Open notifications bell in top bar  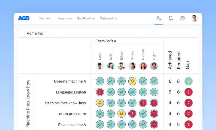(171, 18)
